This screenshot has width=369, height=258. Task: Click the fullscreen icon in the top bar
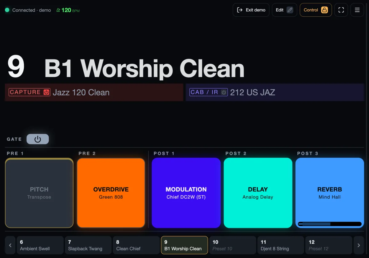click(x=341, y=10)
